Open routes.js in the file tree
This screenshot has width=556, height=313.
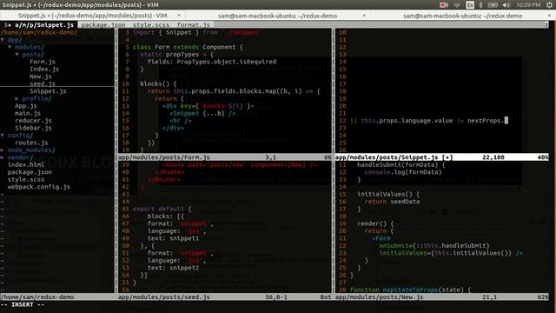coord(31,143)
